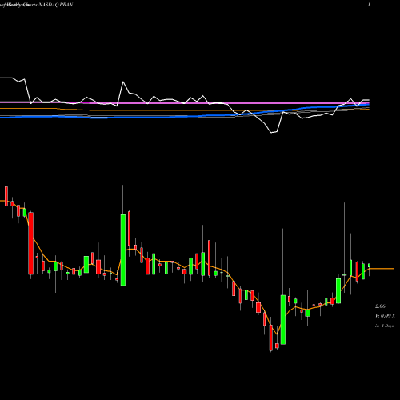Click the 2.06 price label
The width and height of the screenshot is (400, 400).
pos(380,306)
